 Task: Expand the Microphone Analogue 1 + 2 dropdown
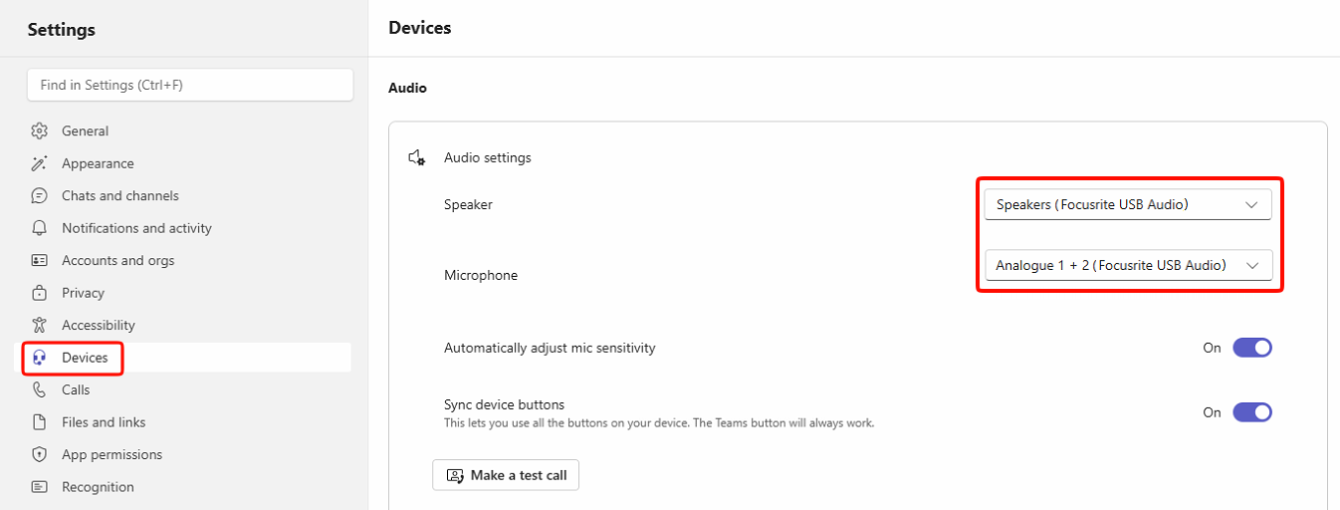[x=1128, y=265]
